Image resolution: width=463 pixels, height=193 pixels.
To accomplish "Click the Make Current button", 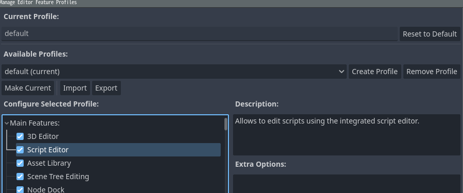I will click(x=28, y=88).
